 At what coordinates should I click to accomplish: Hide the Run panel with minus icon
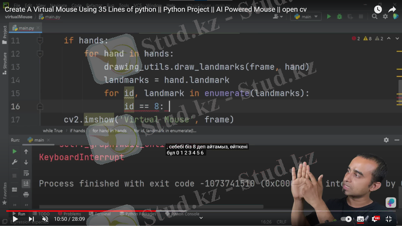point(397,140)
